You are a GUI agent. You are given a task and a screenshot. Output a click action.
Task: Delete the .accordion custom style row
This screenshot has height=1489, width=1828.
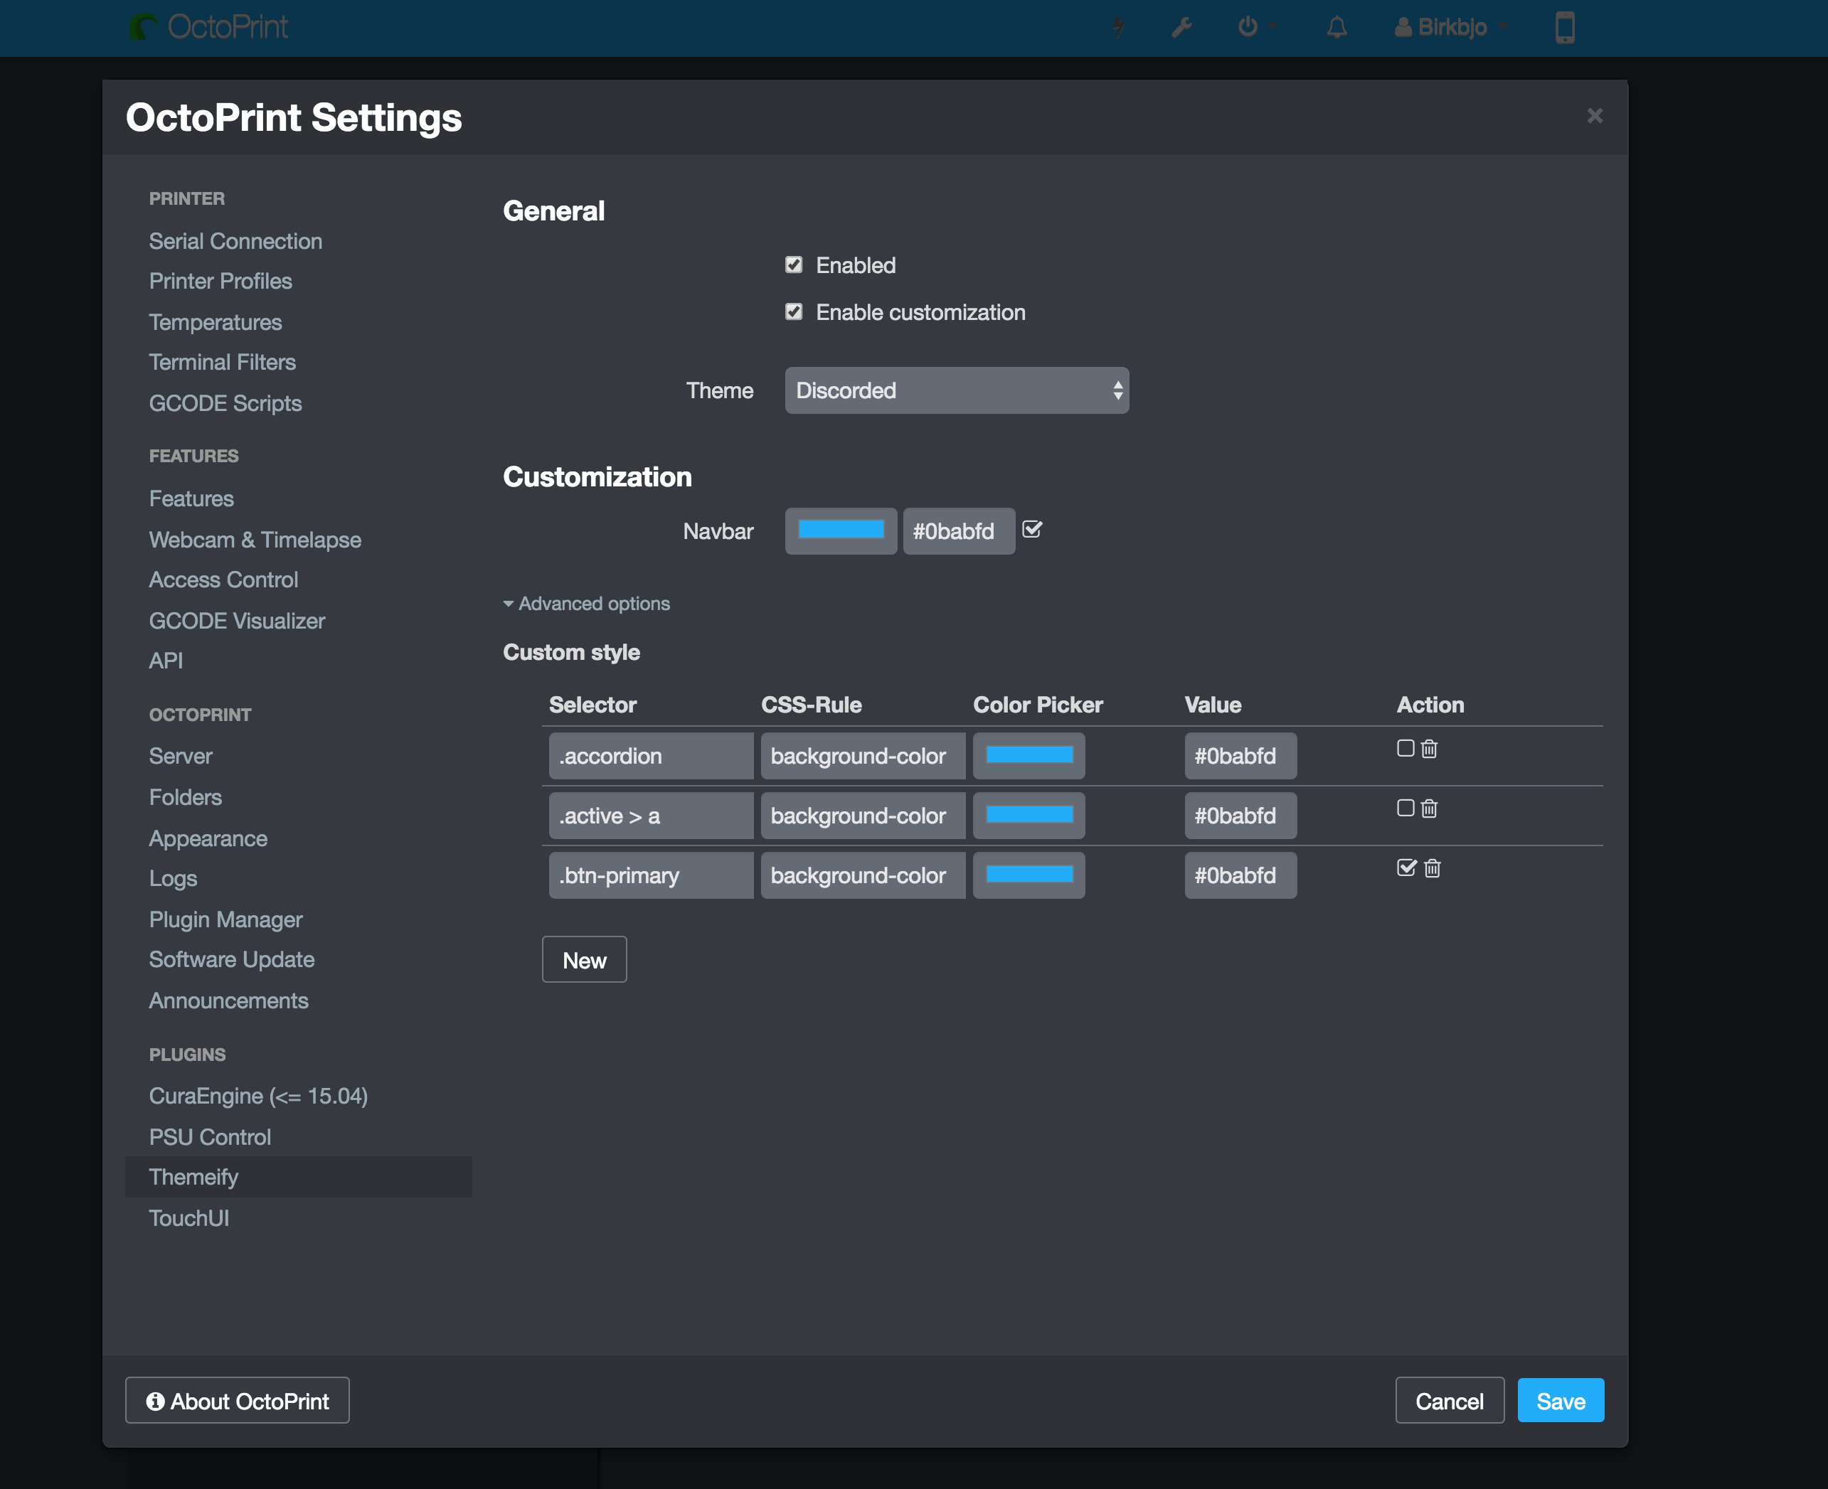tap(1429, 749)
